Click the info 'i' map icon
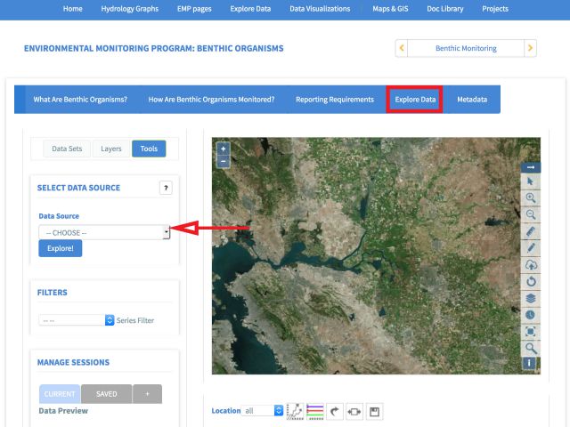The width and height of the screenshot is (570, 427). (529, 363)
